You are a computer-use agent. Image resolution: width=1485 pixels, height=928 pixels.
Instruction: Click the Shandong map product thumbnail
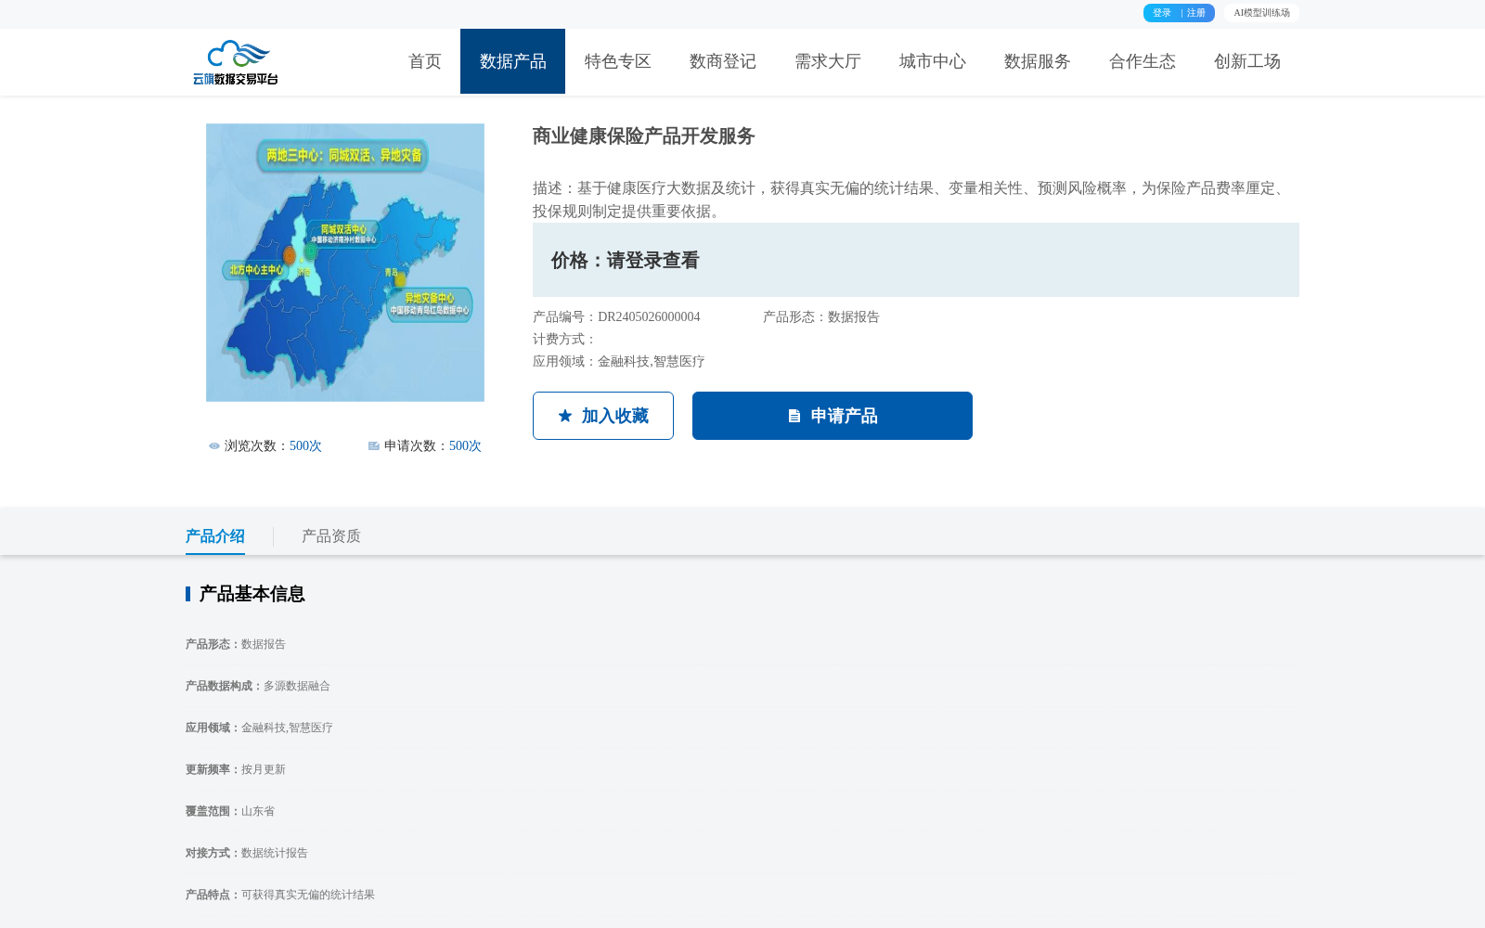[x=345, y=263]
